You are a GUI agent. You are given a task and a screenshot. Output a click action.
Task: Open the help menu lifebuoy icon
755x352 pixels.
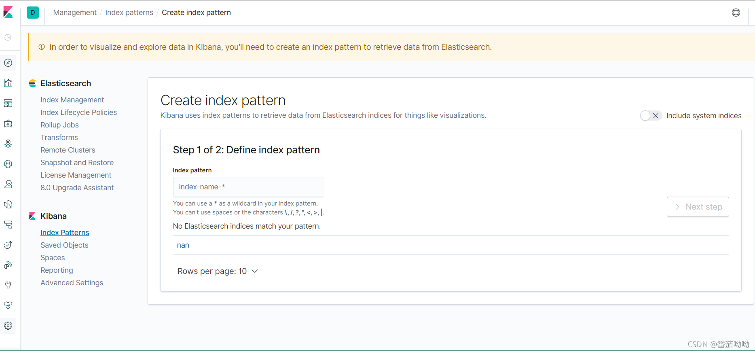[736, 13]
